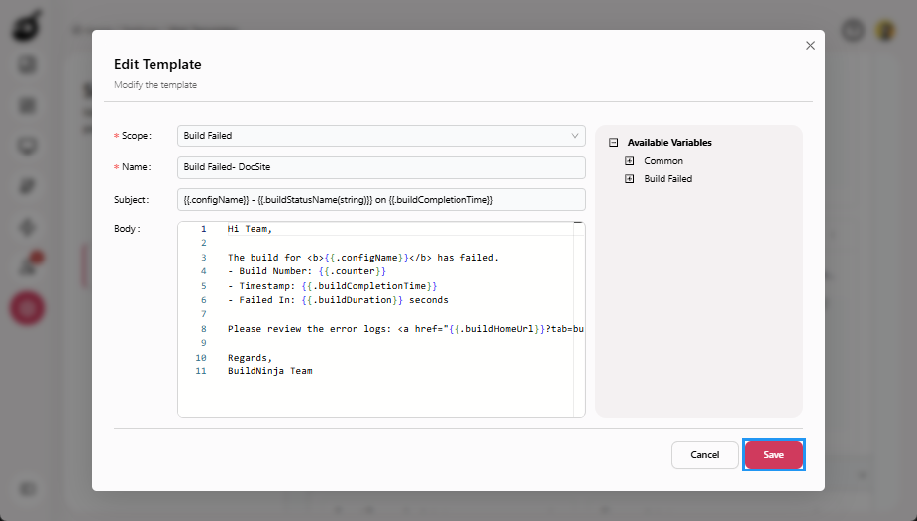Viewport: 917px width, 521px height.
Task: Close the Edit Template dialog with X
Action: coord(810,45)
